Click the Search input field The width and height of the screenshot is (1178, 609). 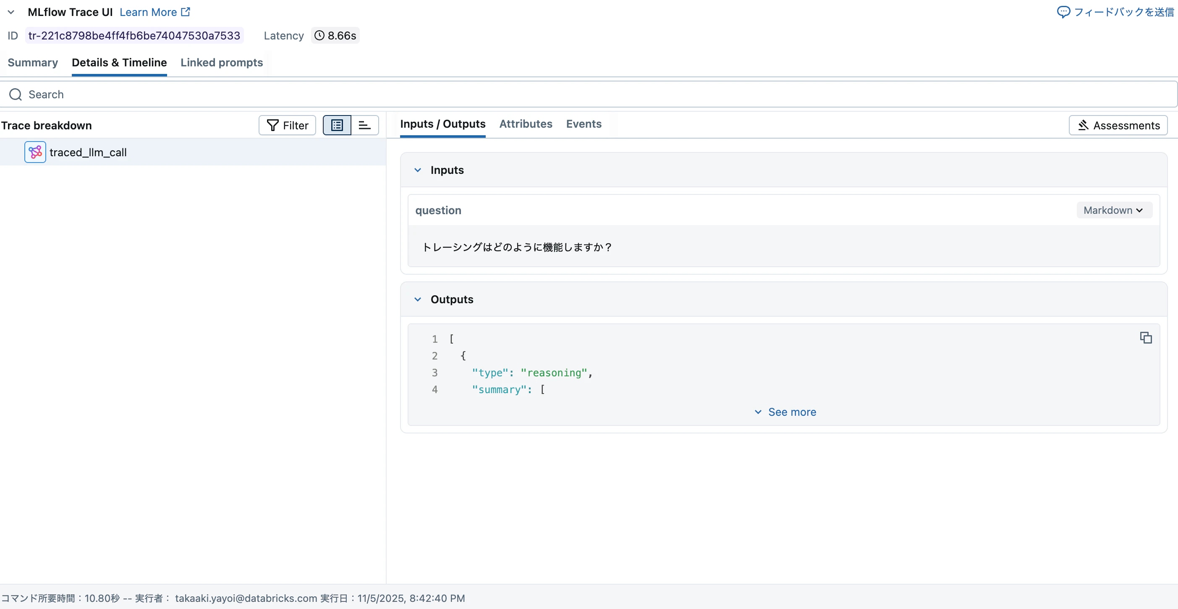(x=589, y=94)
